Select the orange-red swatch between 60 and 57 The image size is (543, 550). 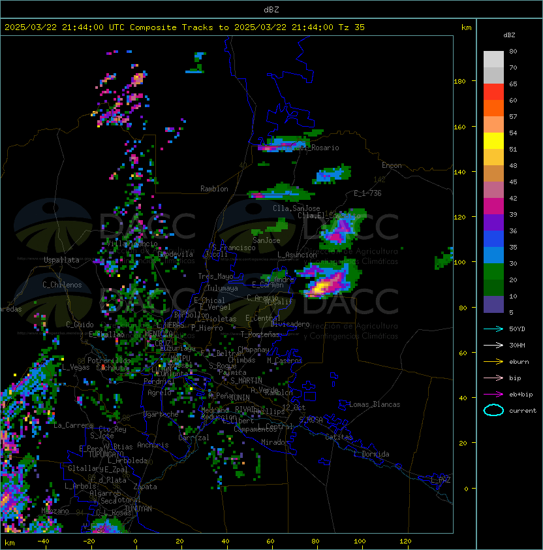coord(493,108)
